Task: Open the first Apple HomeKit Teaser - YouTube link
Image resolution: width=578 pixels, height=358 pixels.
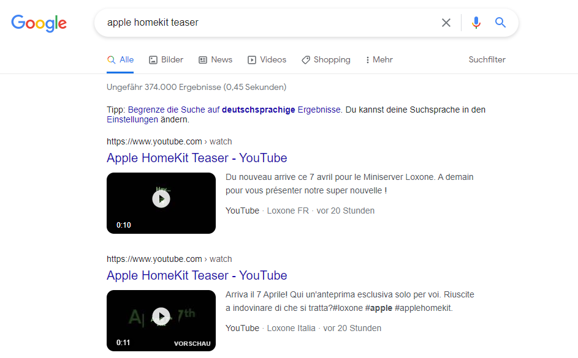Action: [197, 158]
